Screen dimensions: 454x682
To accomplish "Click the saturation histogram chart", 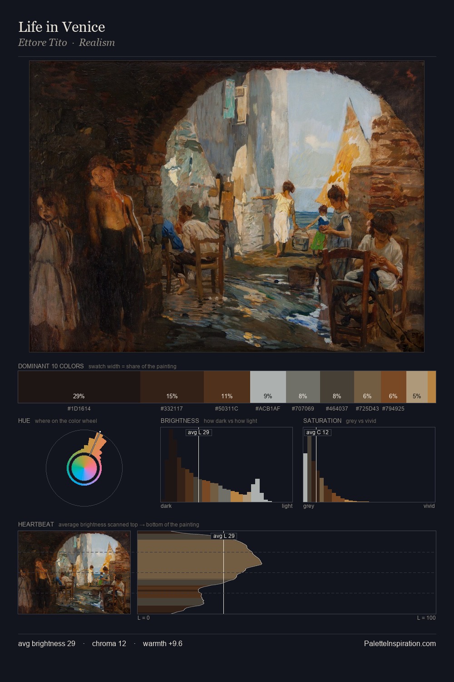I will pos(369,465).
